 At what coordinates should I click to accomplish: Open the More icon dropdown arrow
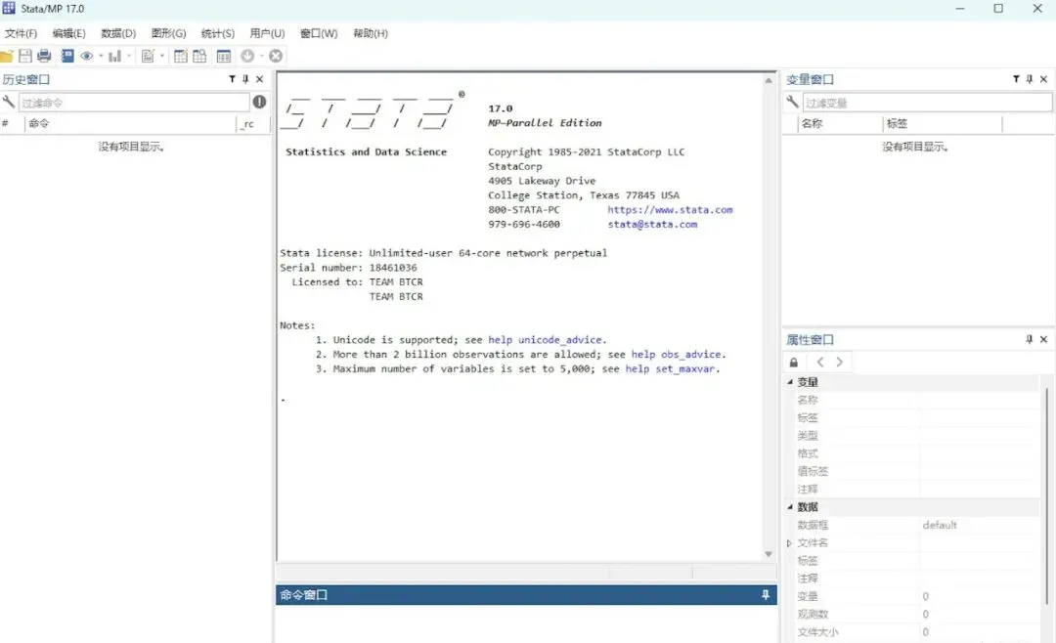point(261,56)
